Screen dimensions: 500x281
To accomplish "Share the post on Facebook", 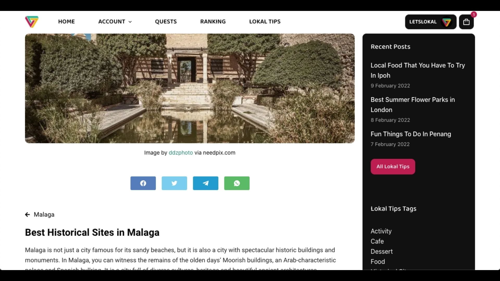I will (143, 183).
